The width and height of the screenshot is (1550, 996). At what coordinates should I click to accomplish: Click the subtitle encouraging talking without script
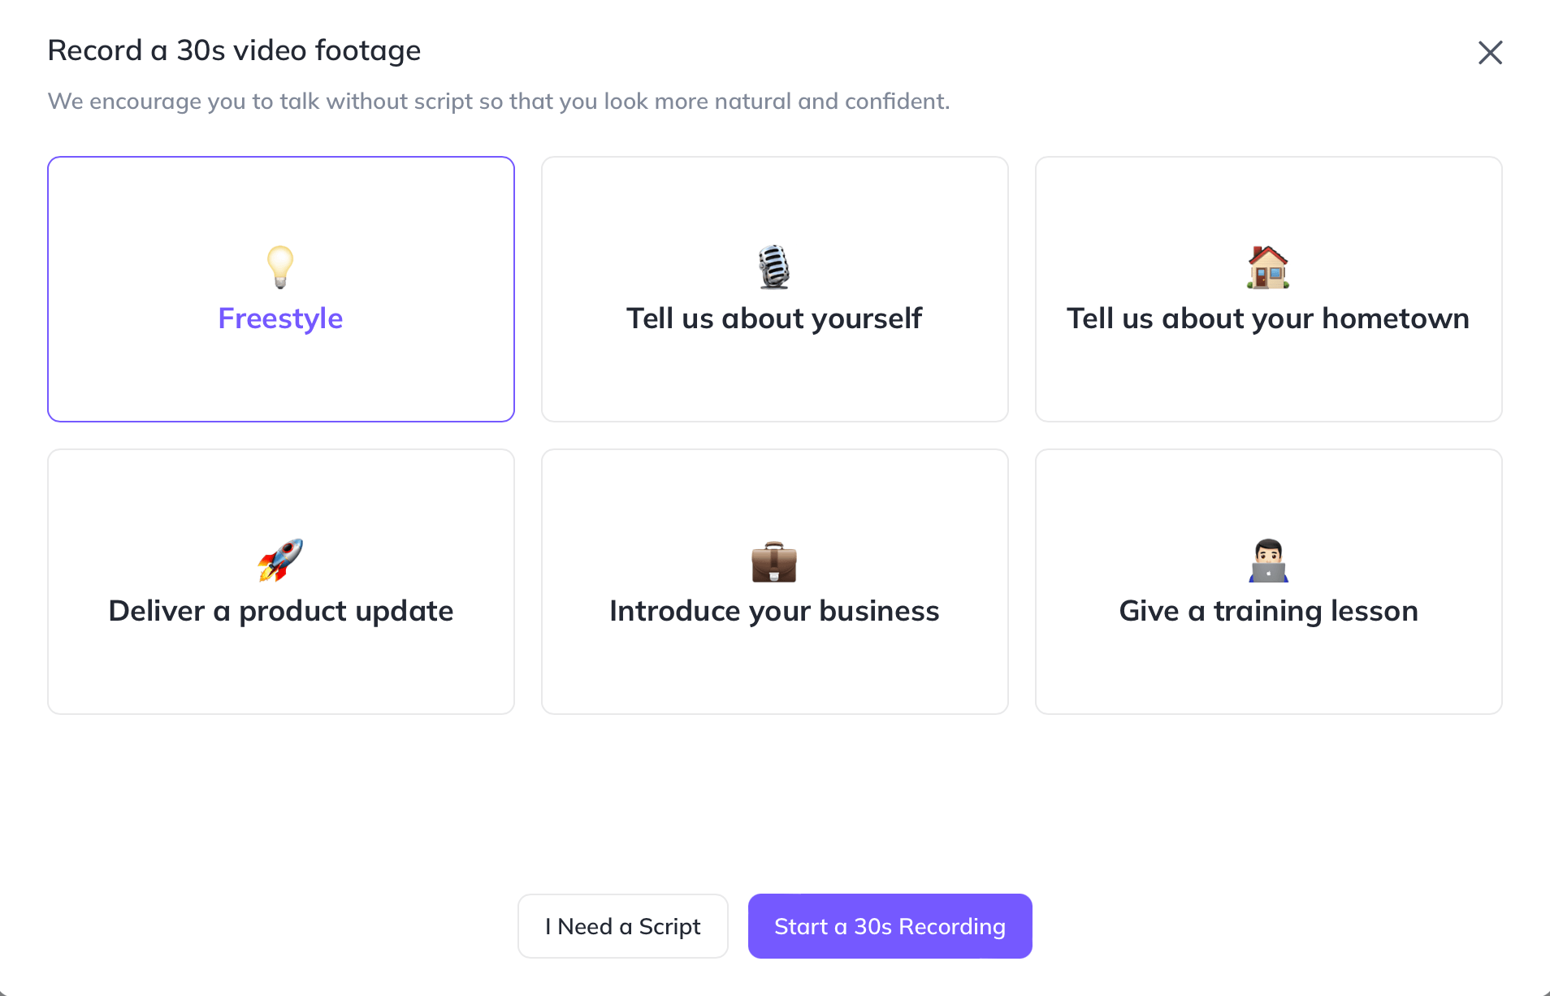[498, 101]
